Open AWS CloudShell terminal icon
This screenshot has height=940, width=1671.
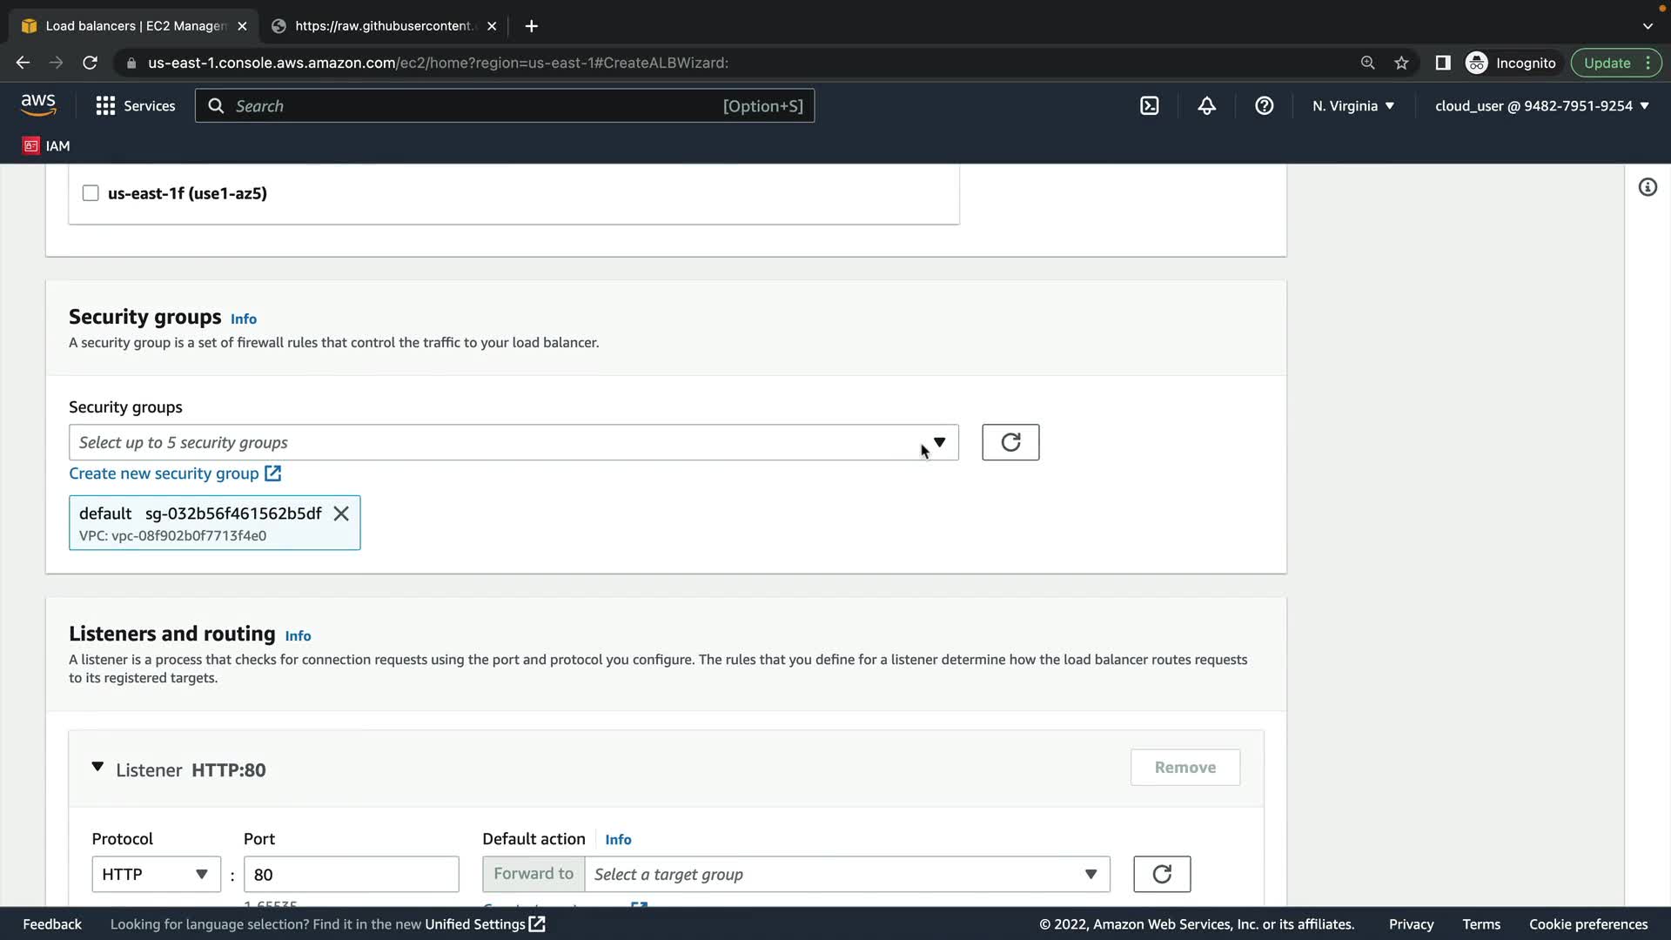pyautogui.click(x=1149, y=106)
